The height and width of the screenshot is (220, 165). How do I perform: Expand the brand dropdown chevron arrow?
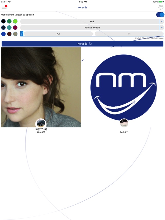(x=162, y=22)
